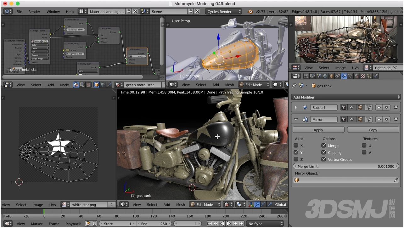Enable the V textures checkbox
The height and width of the screenshot is (228, 404).
pos(364,152)
